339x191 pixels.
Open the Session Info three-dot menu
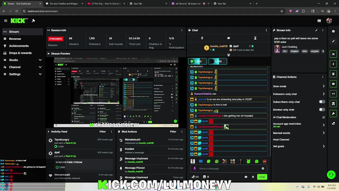(x=182, y=30)
